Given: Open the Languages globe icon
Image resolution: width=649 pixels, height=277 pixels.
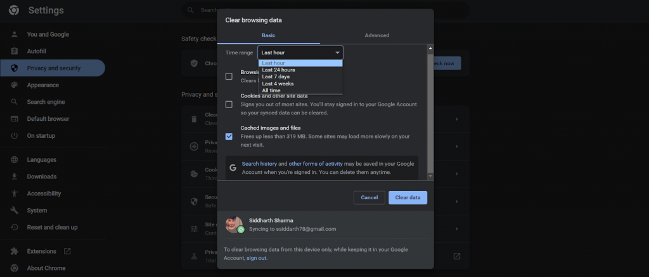Looking at the screenshot, I should coord(14,160).
